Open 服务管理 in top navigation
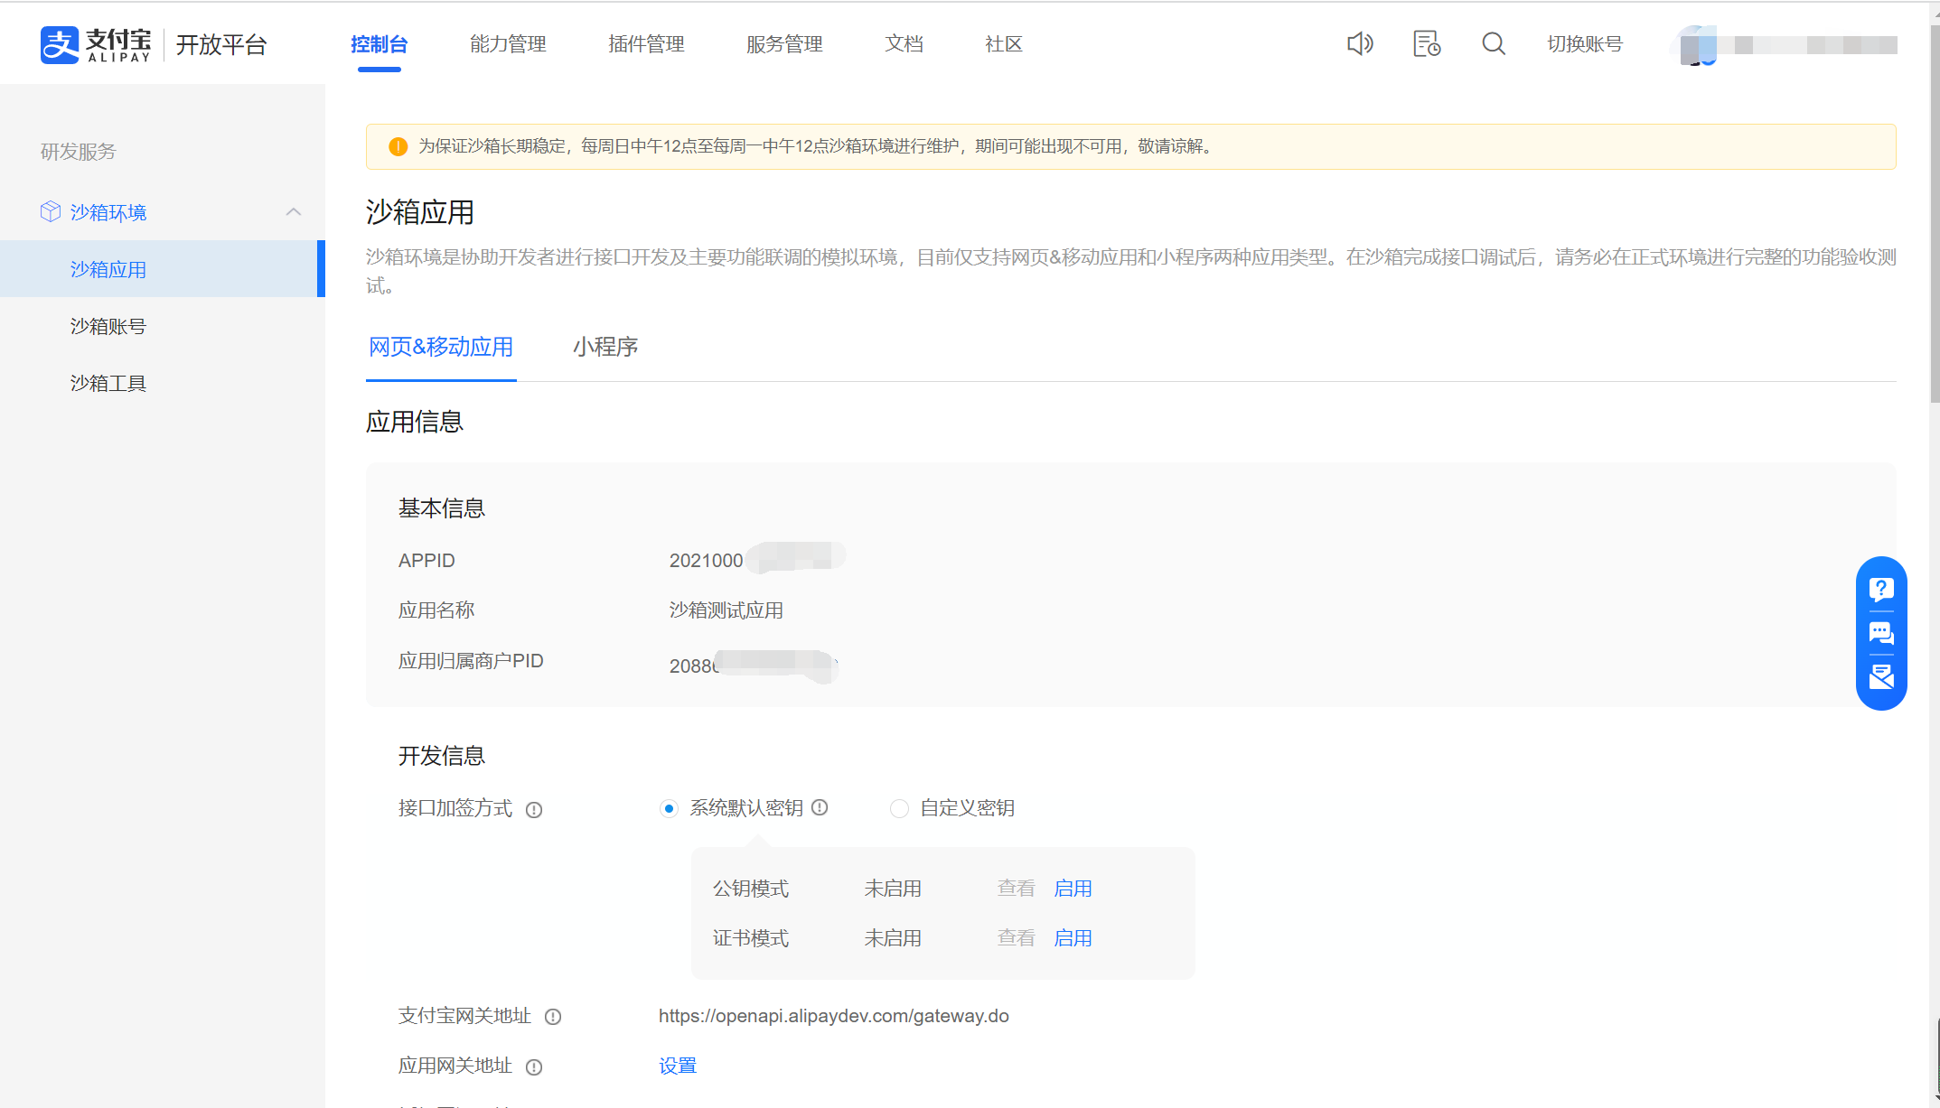1940x1108 pixels. (784, 44)
